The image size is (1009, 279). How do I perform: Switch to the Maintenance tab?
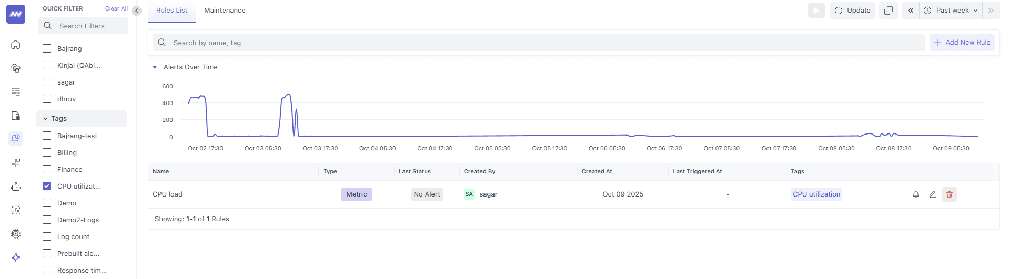click(x=225, y=11)
